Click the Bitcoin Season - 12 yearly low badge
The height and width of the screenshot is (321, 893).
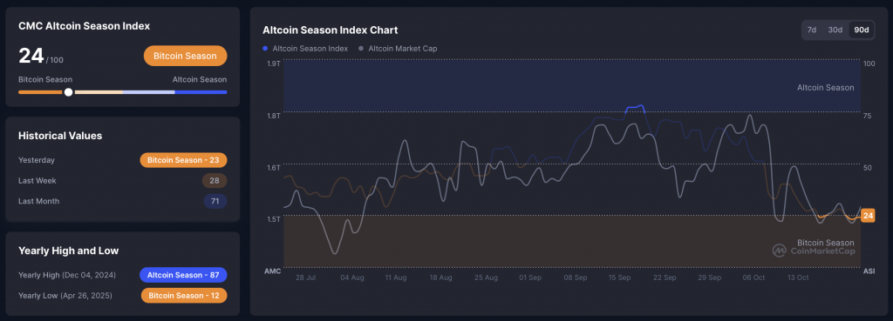pyautogui.click(x=184, y=296)
